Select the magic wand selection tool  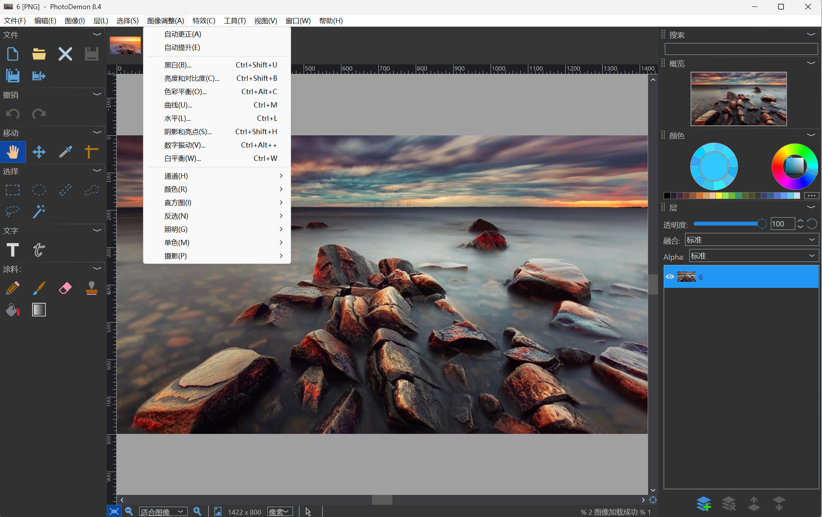pos(39,212)
